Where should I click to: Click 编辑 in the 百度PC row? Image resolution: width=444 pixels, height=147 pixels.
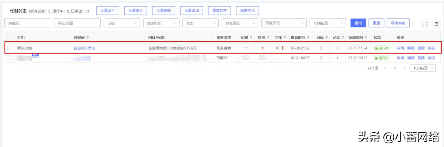click(x=411, y=58)
